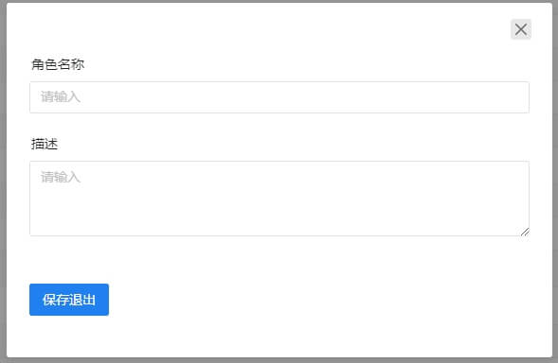The image size is (558, 363).
Task: Click 请输入 placeholder in the description box
Action: tap(61, 177)
